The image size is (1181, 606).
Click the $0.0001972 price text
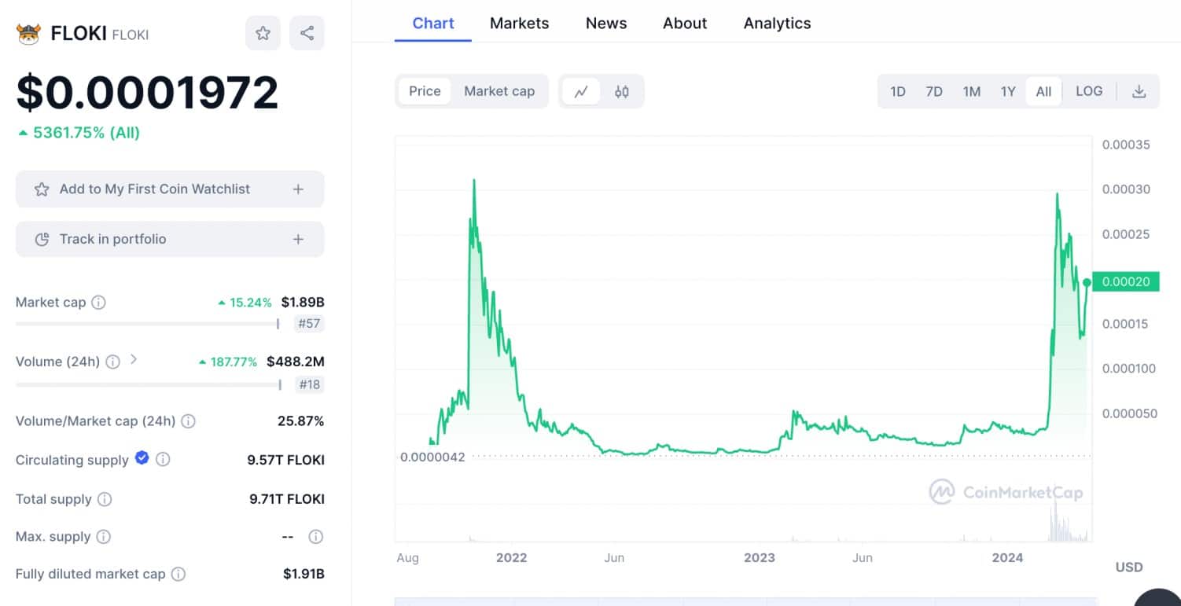(147, 93)
